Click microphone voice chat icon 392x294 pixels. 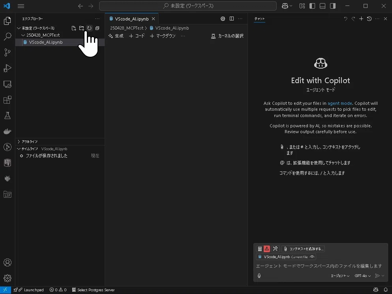coord(259,276)
